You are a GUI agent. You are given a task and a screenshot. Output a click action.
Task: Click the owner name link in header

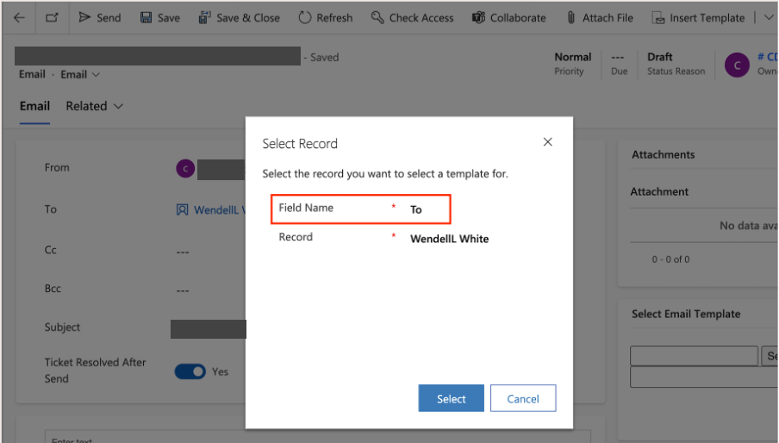[767, 57]
